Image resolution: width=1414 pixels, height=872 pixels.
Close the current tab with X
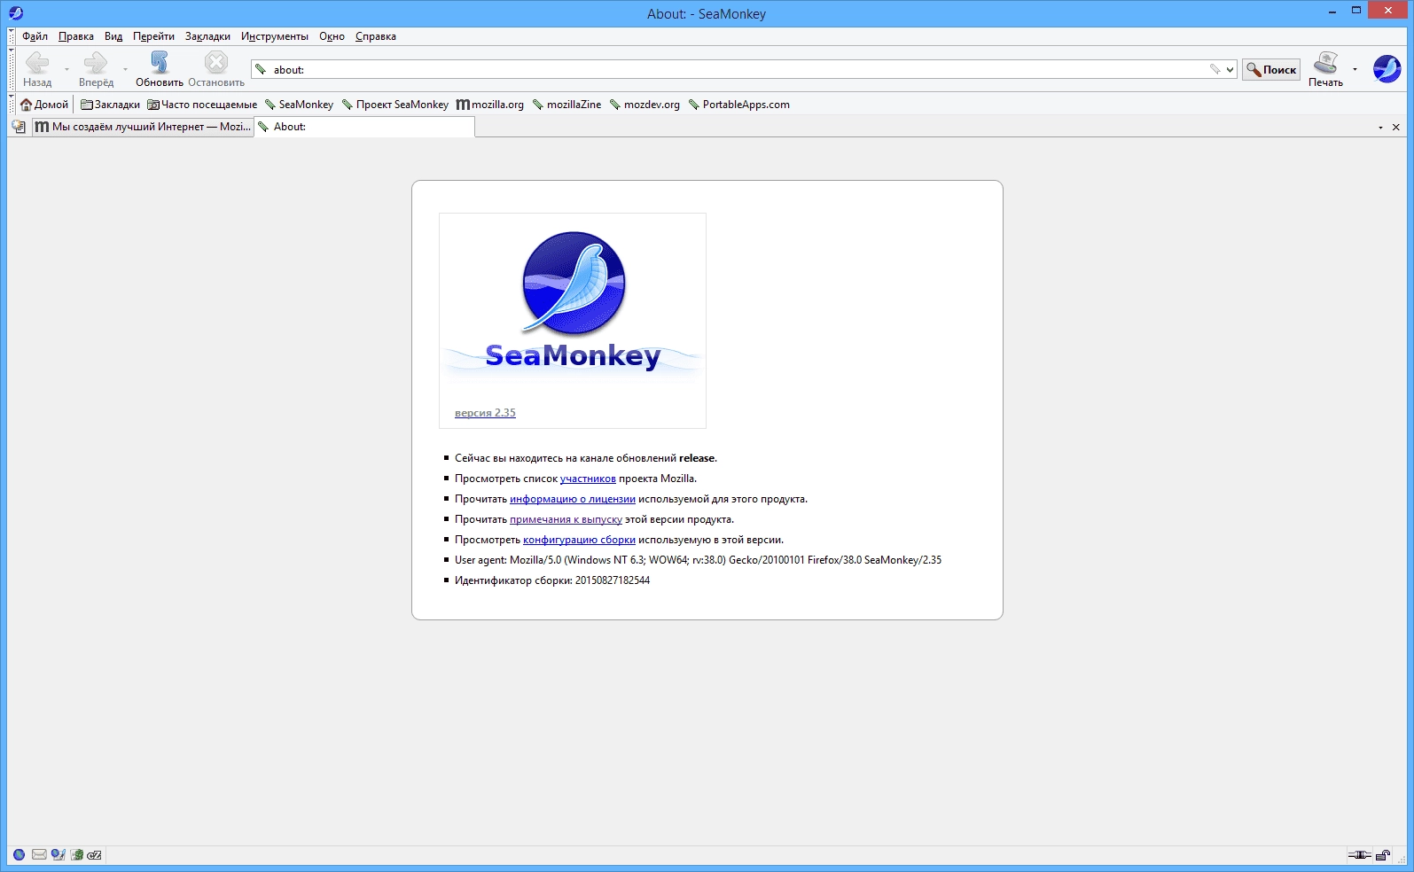tap(1396, 128)
